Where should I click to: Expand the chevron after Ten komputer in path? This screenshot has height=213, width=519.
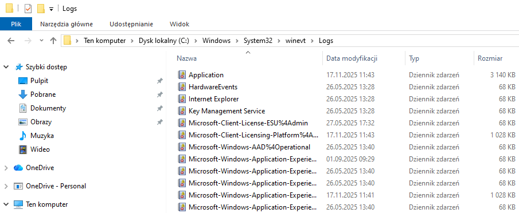coord(132,41)
